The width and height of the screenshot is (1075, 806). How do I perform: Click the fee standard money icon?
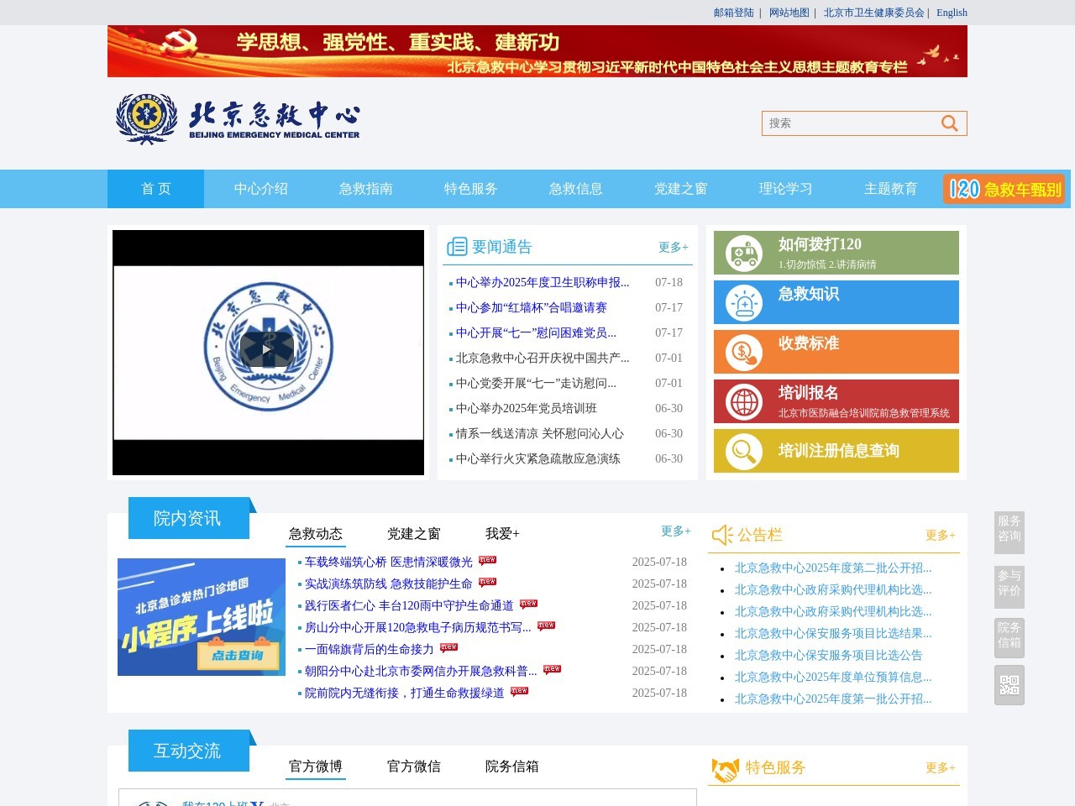coord(743,352)
